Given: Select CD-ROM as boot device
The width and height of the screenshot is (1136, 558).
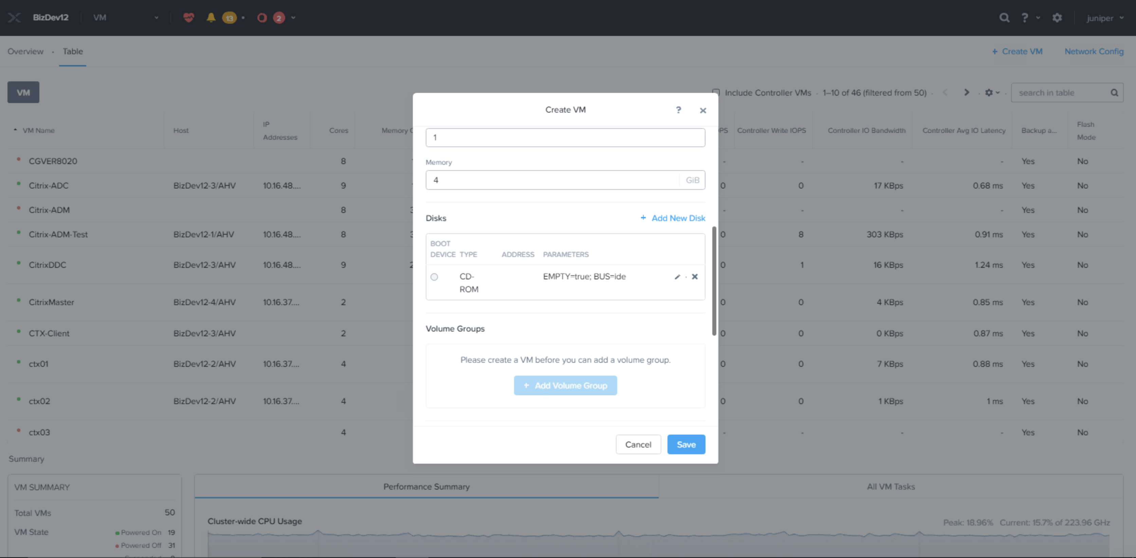Looking at the screenshot, I should click(434, 277).
